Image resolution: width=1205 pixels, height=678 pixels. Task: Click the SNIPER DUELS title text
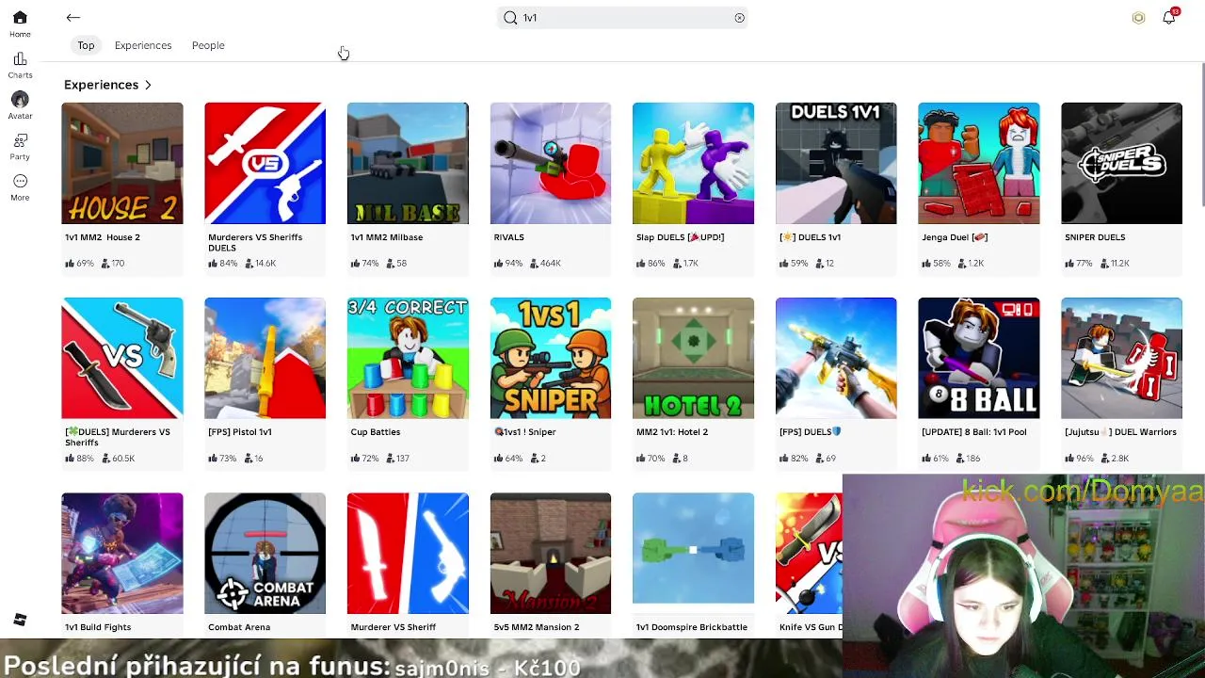pyautogui.click(x=1095, y=237)
